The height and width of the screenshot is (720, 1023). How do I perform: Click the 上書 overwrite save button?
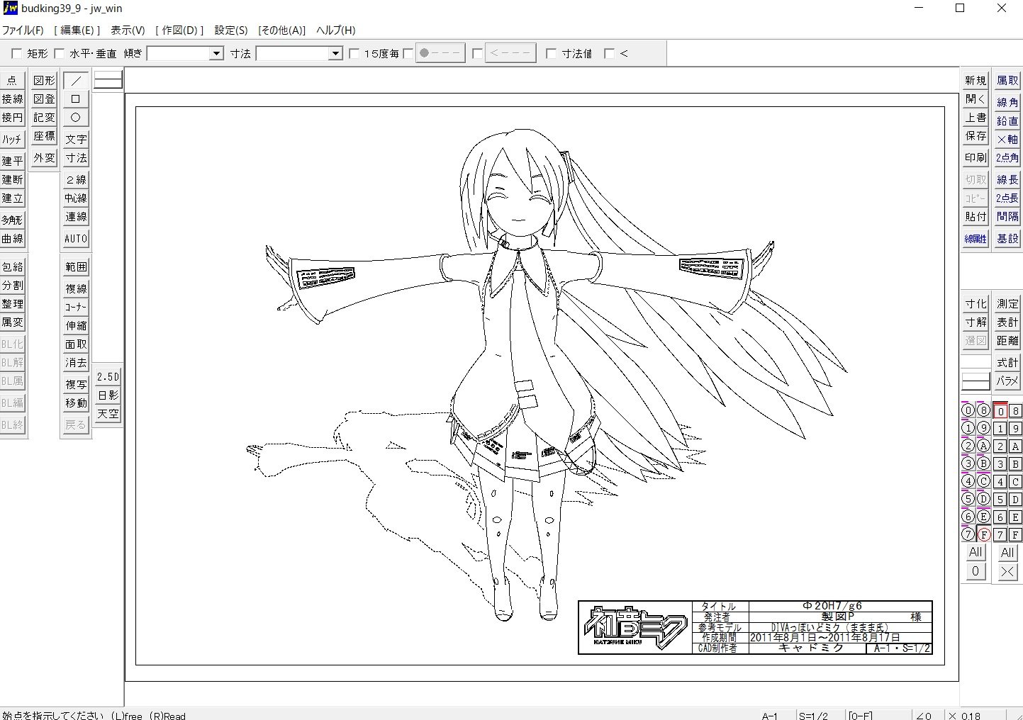tap(976, 117)
